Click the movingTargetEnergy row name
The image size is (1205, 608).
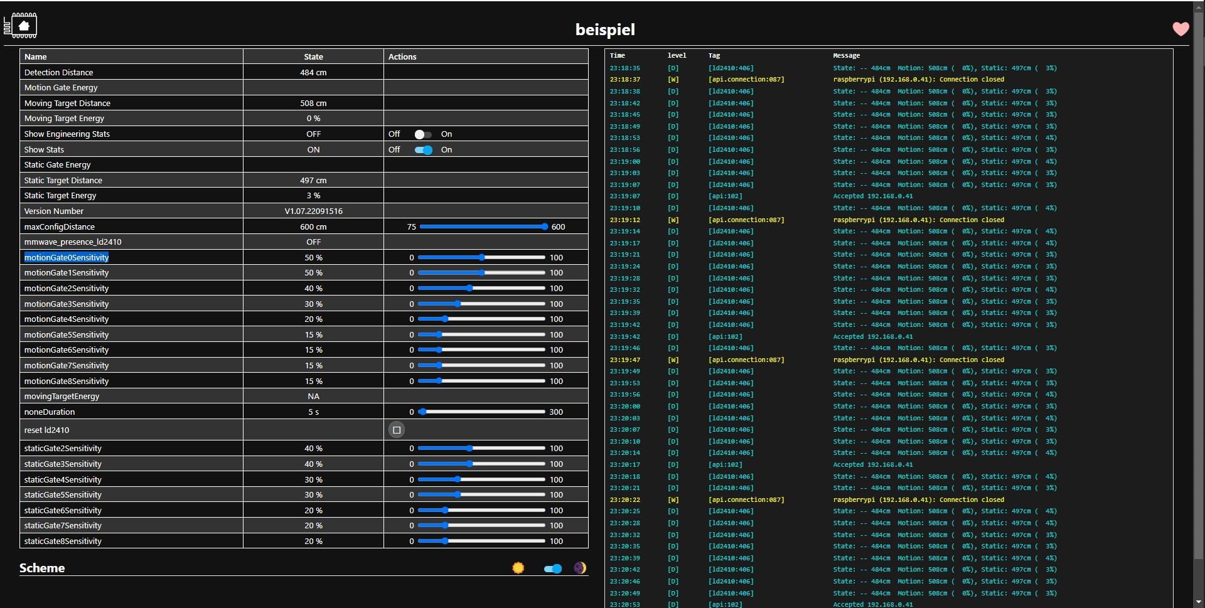coord(62,397)
